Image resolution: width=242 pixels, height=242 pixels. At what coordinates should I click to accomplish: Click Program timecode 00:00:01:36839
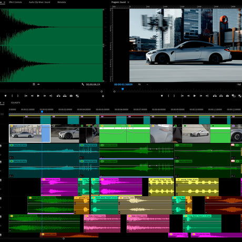[x=123, y=84]
